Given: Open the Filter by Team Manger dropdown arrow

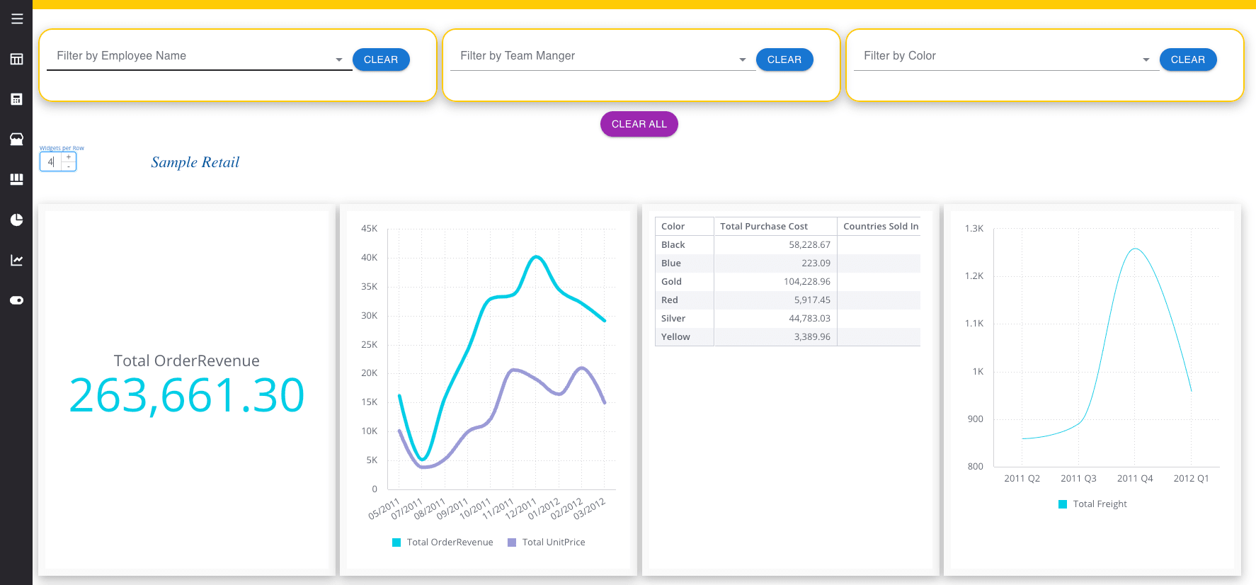Looking at the screenshot, I should pos(743,59).
